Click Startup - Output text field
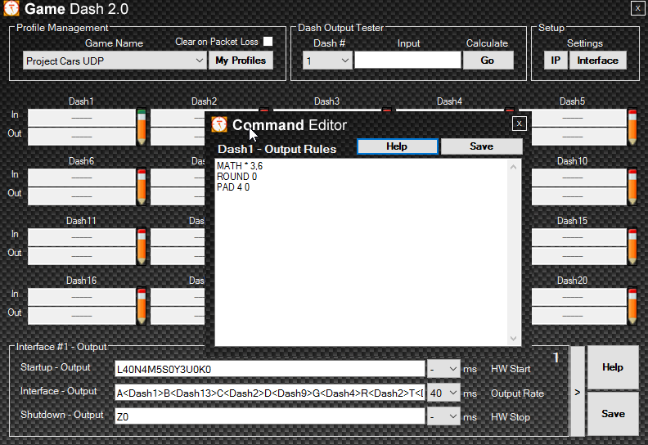The height and width of the screenshot is (445, 648). click(269, 369)
